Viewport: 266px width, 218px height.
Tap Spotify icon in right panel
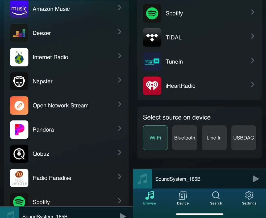tap(152, 13)
